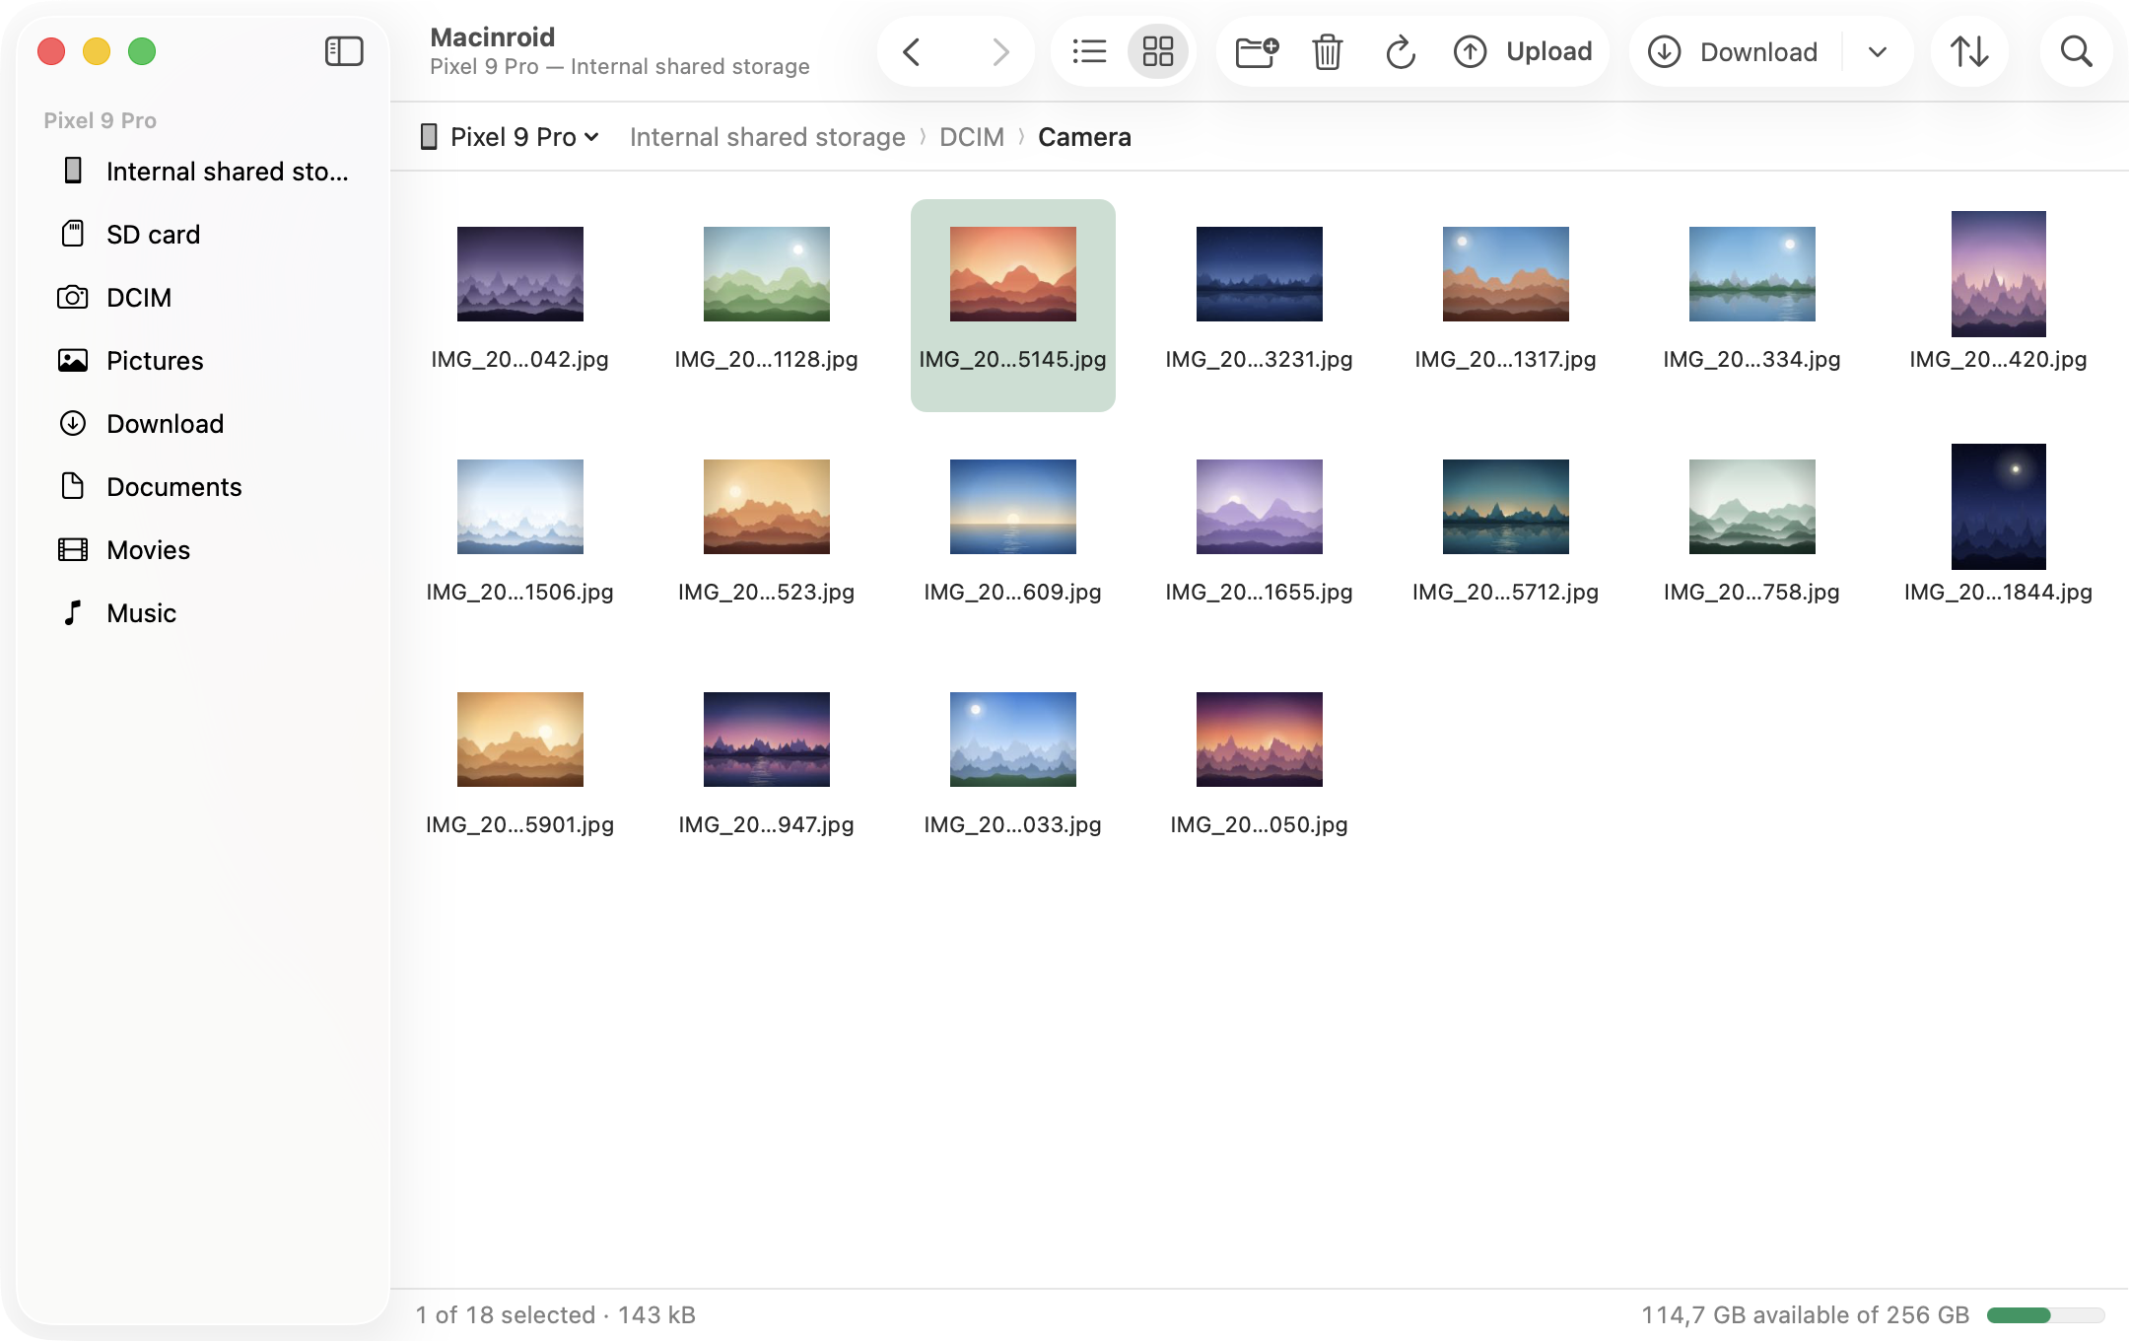
Task: Select thumbnail IMG_20...609.jpg
Action: 1013,507
